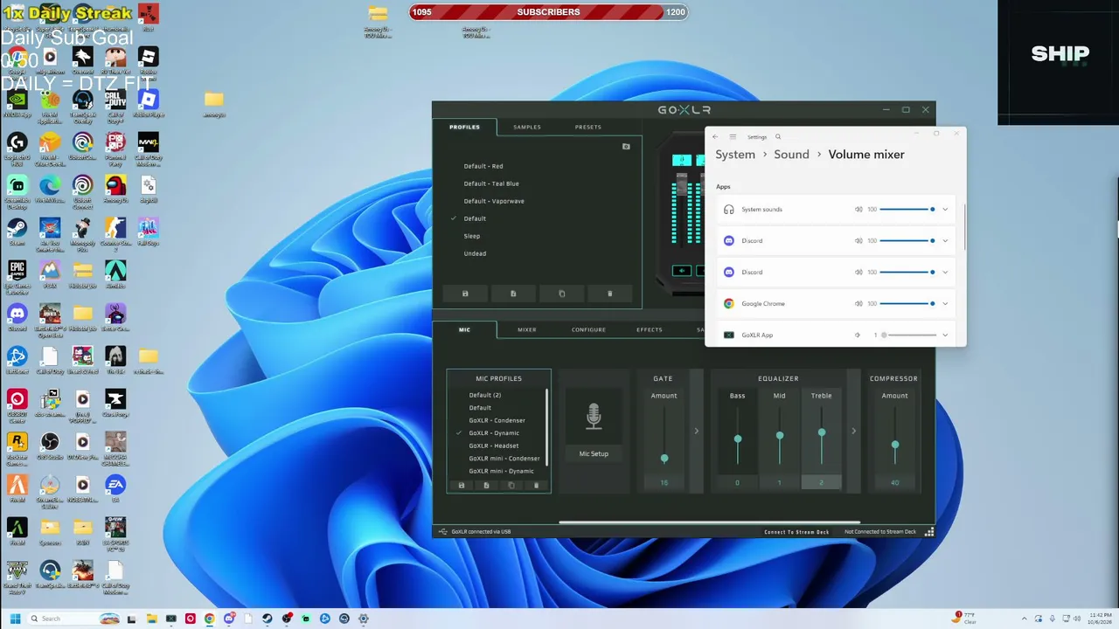1119x629 pixels.
Task: Click the Mic Setup button
Action: [x=594, y=454]
